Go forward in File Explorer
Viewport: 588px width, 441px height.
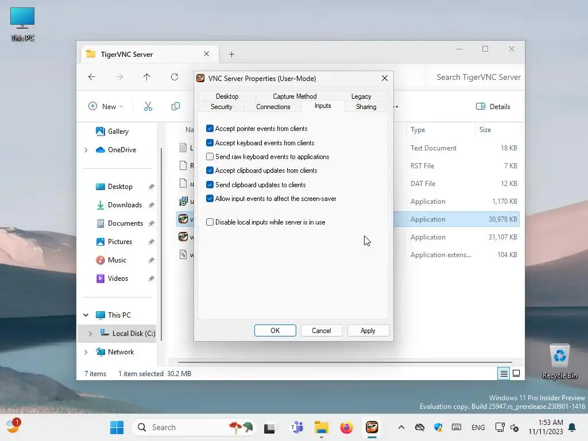tap(119, 77)
